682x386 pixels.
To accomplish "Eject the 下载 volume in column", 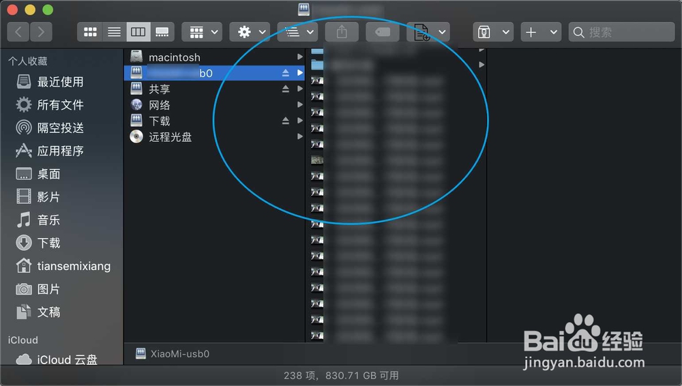I will [285, 121].
